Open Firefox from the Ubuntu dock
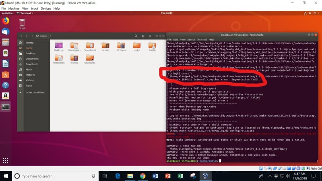Screen dimensions: 322x181 coord(6,21)
